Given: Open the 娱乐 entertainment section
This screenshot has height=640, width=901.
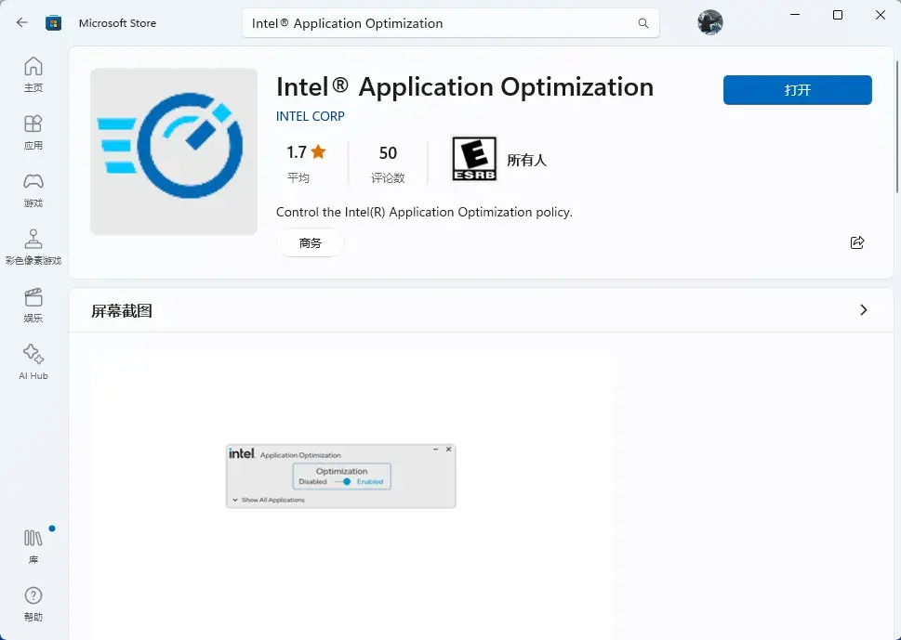Looking at the screenshot, I should click(33, 305).
